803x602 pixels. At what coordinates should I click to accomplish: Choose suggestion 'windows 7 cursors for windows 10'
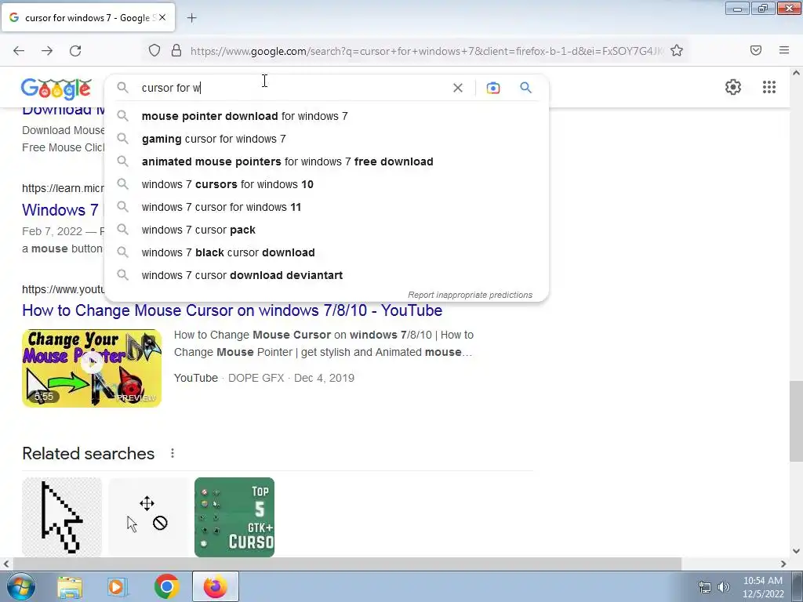326,184
